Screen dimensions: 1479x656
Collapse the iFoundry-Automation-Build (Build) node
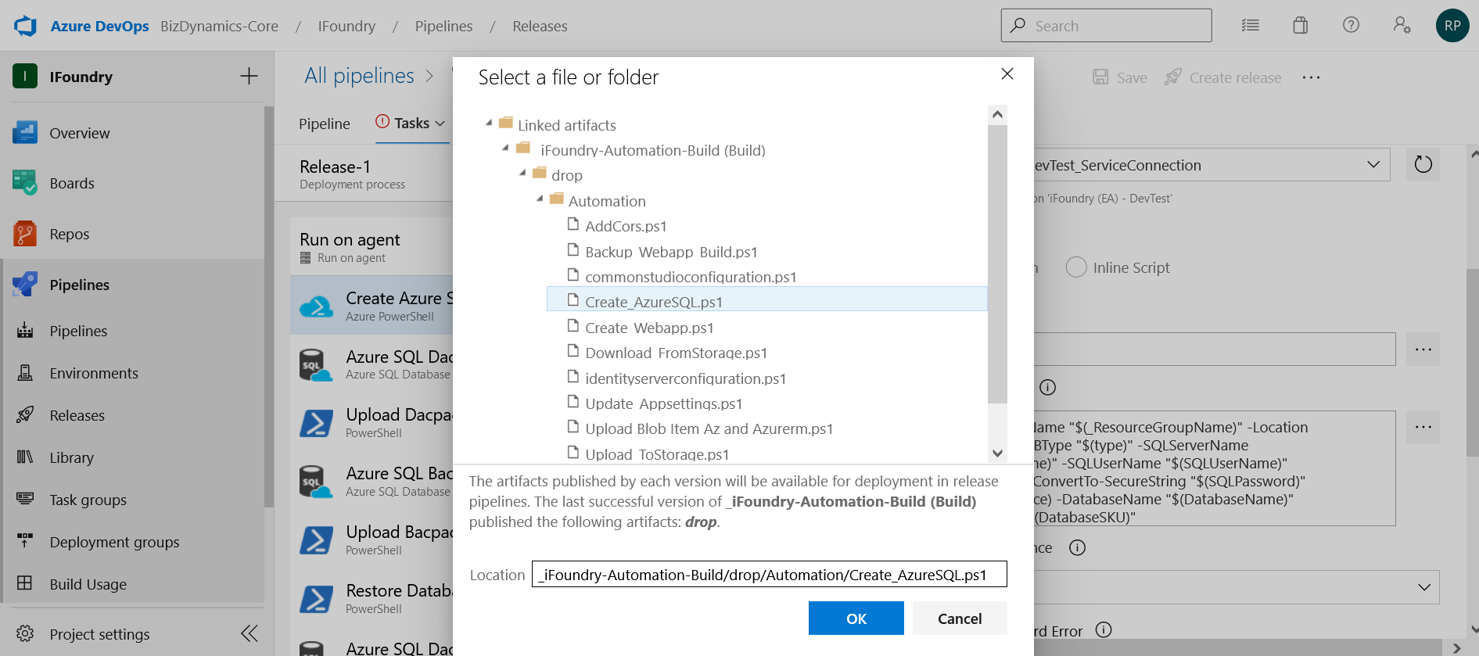pos(506,148)
